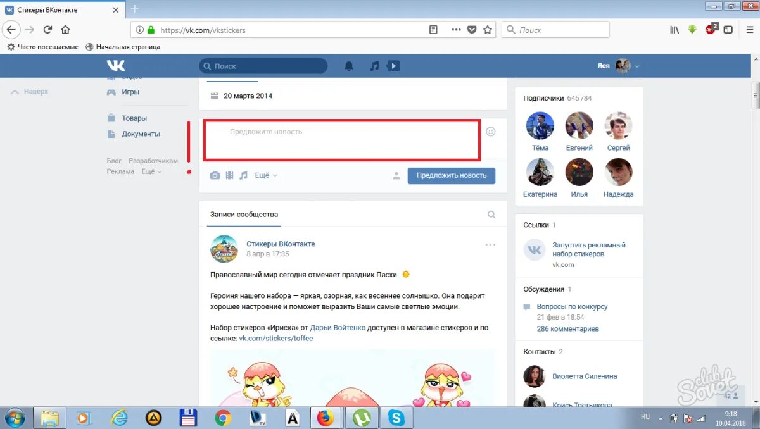760x429 pixels.
Task: Open uTorrent from the taskbar
Action: [362, 418]
